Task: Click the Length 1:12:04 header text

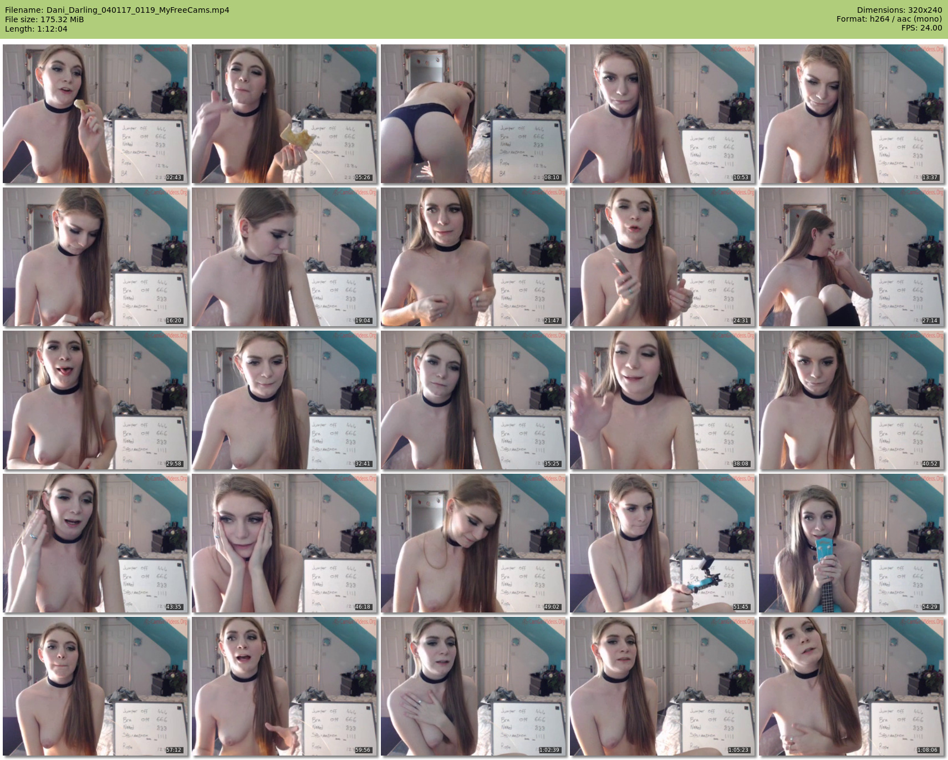Action: [36, 29]
